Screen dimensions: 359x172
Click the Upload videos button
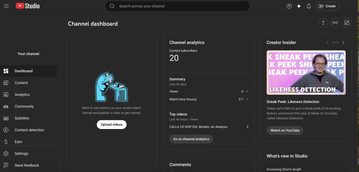tap(111, 124)
